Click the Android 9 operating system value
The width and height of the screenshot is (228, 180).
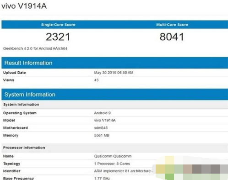pyautogui.click(x=102, y=113)
